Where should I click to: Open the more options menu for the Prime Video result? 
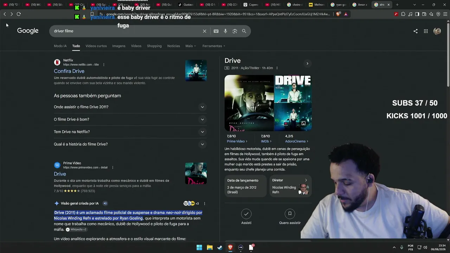pos(112,168)
